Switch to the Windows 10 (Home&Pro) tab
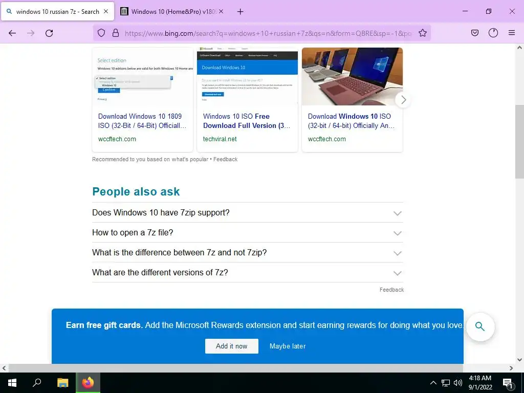524x393 pixels. coord(172,11)
